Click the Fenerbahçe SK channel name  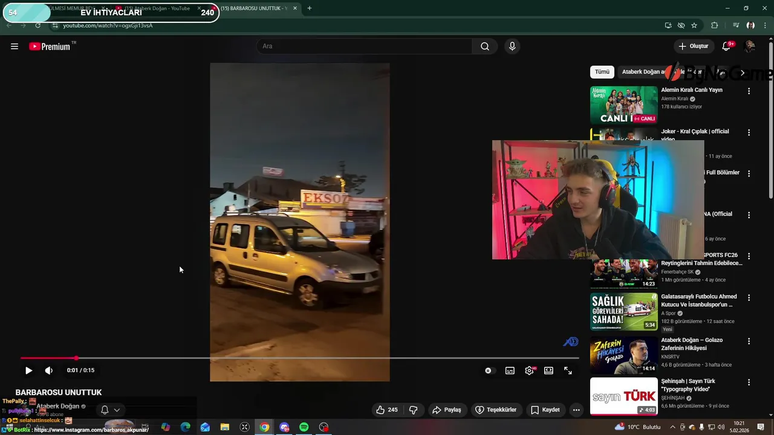tap(677, 272)
